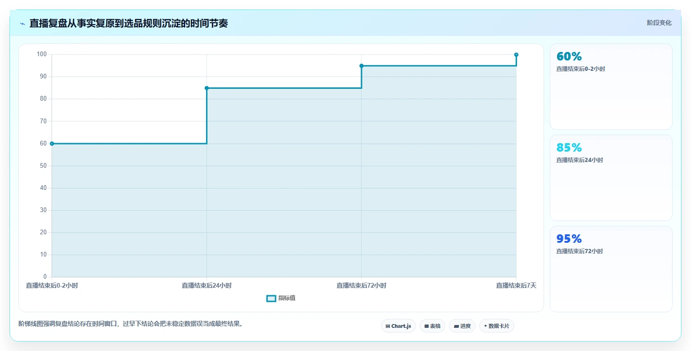691x351 pixels.
Task: Select the Chart.js tag pill
Action: pyautogui.click(x=398, y=326)
